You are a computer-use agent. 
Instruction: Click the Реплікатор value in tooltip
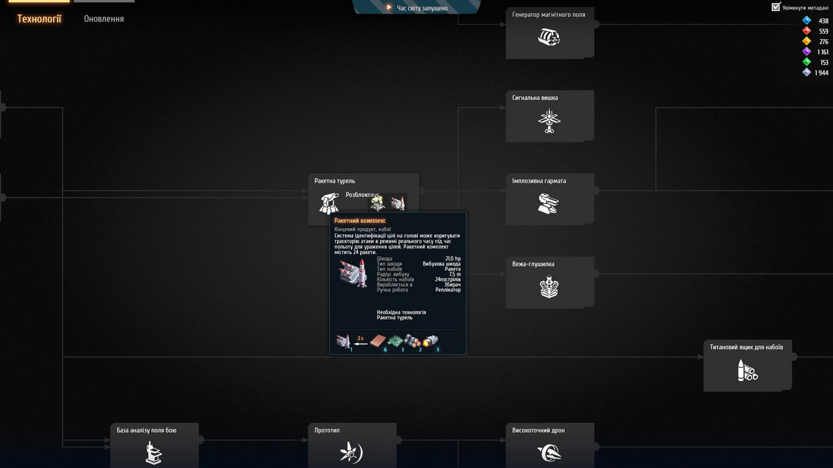(448, 290)
